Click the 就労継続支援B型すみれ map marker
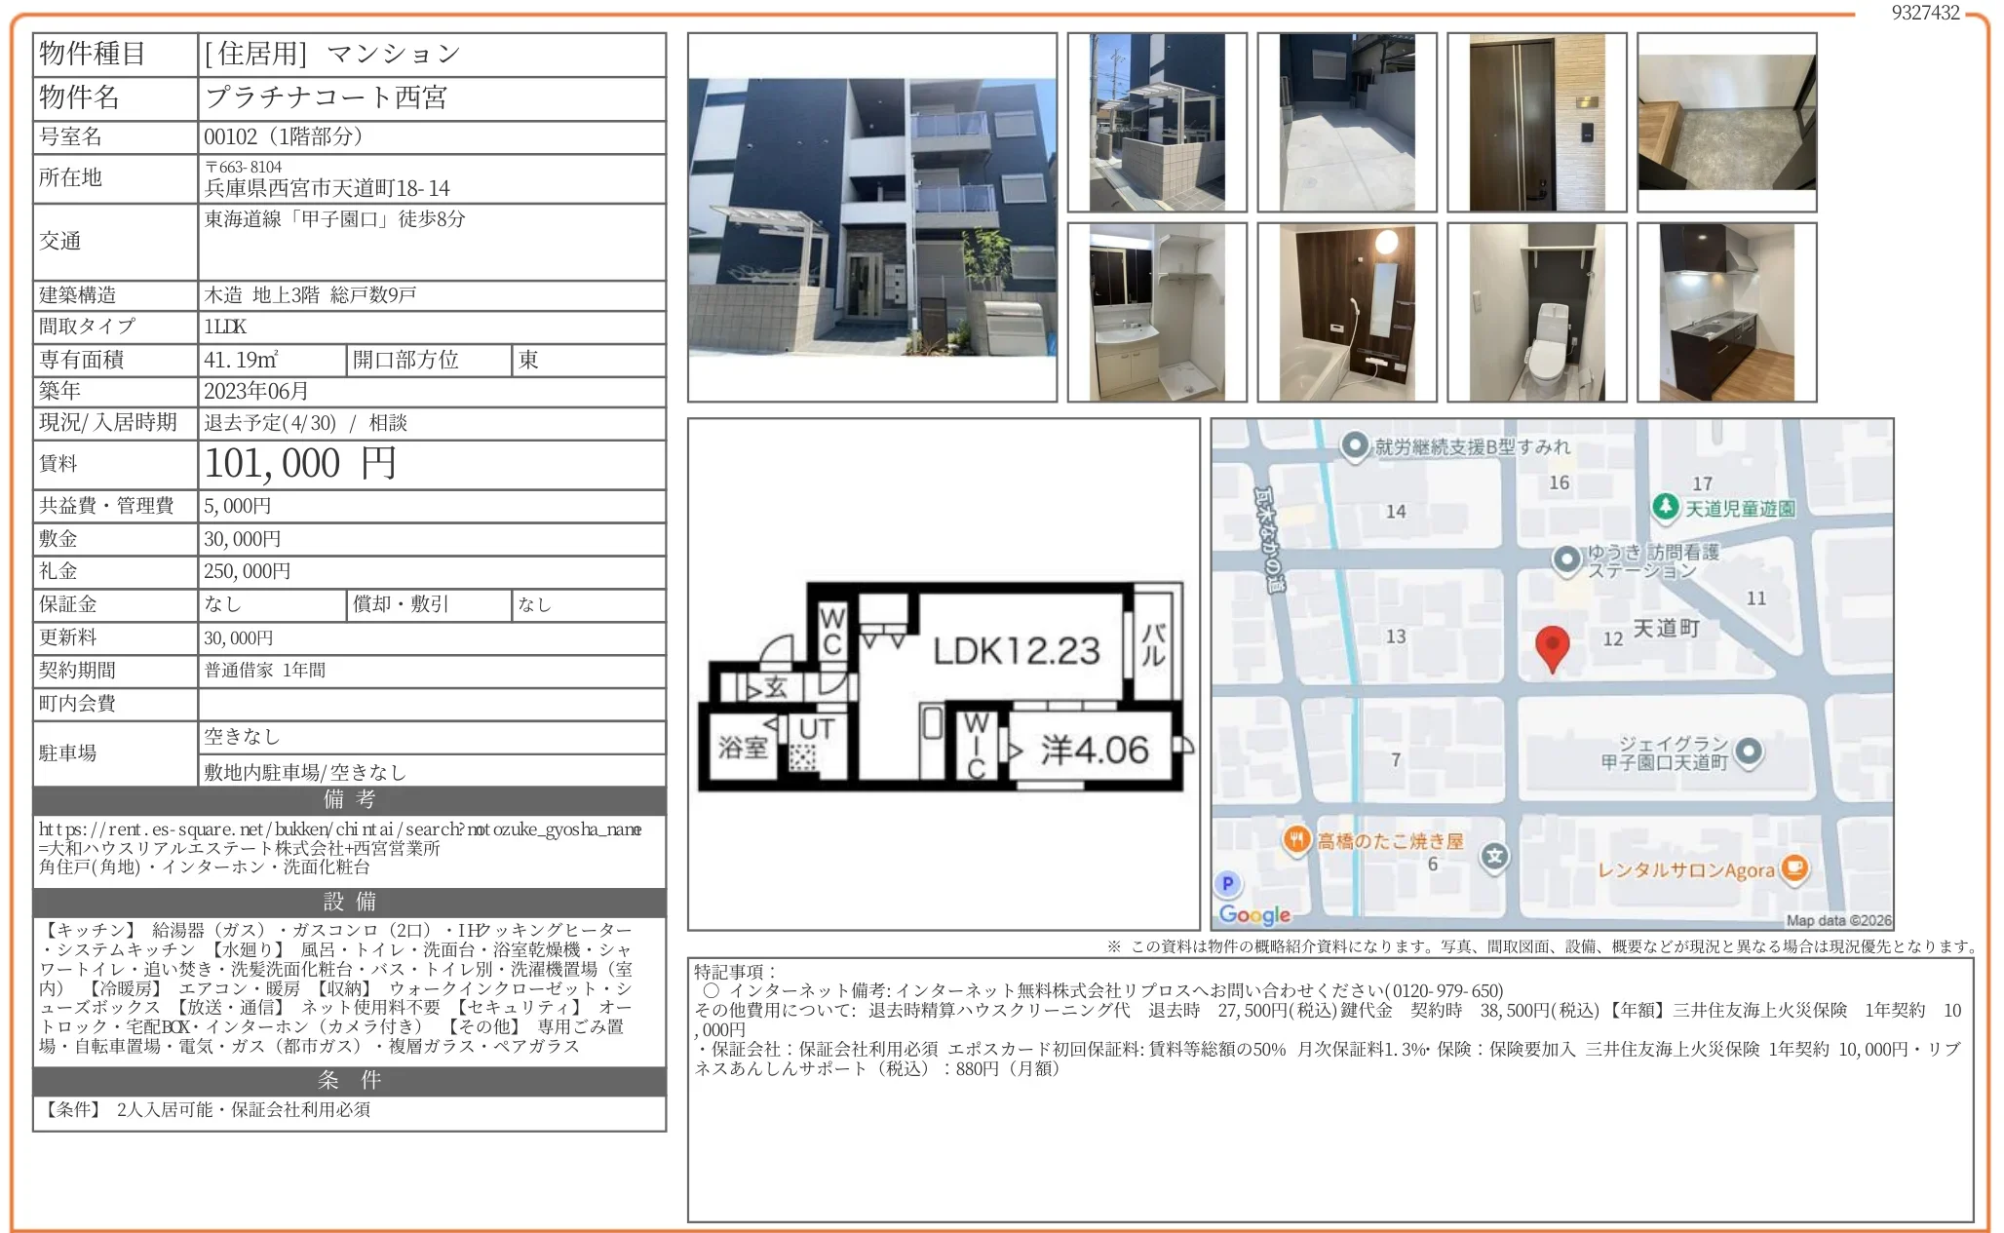The height and width of the screenshot is (1233, 2004). tap(1354, 445)
